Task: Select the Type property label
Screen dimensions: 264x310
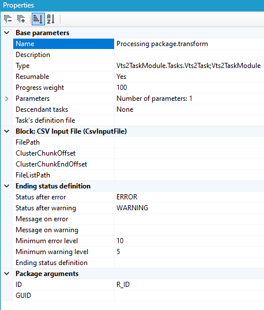Action: pyautogui.click(x=22, y=66)
